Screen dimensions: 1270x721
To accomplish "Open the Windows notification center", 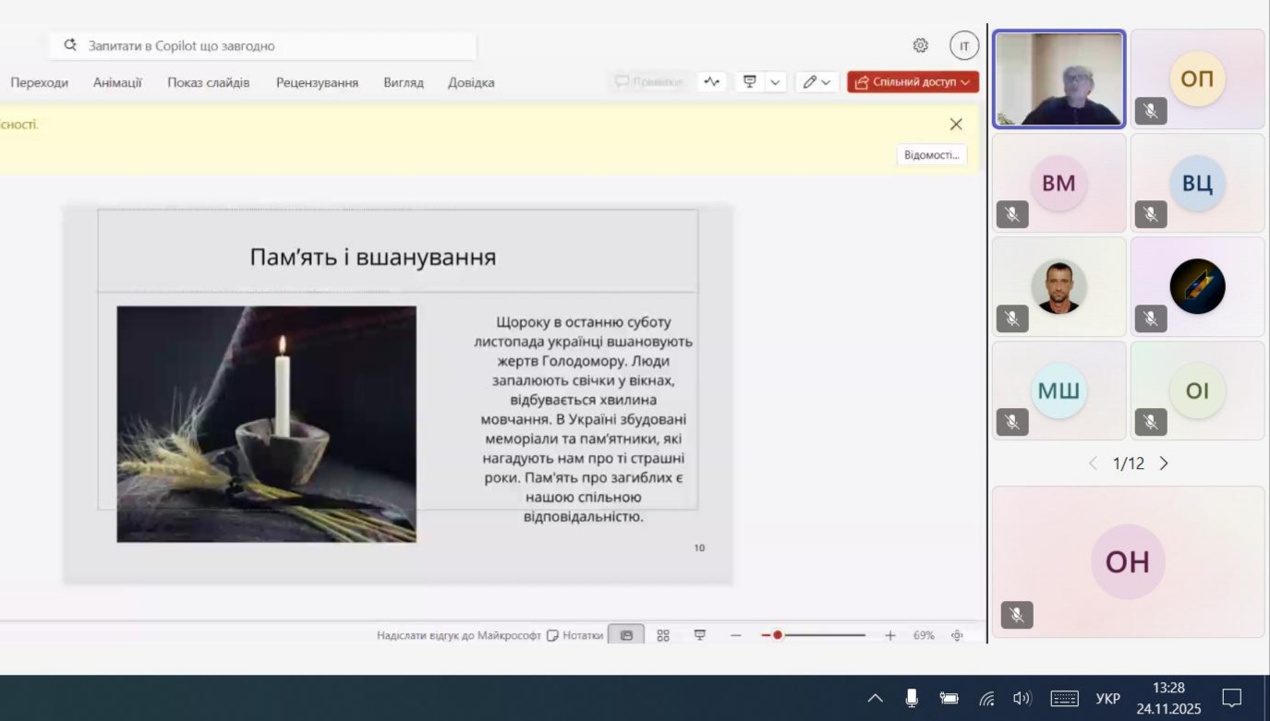I will 1231,698.
